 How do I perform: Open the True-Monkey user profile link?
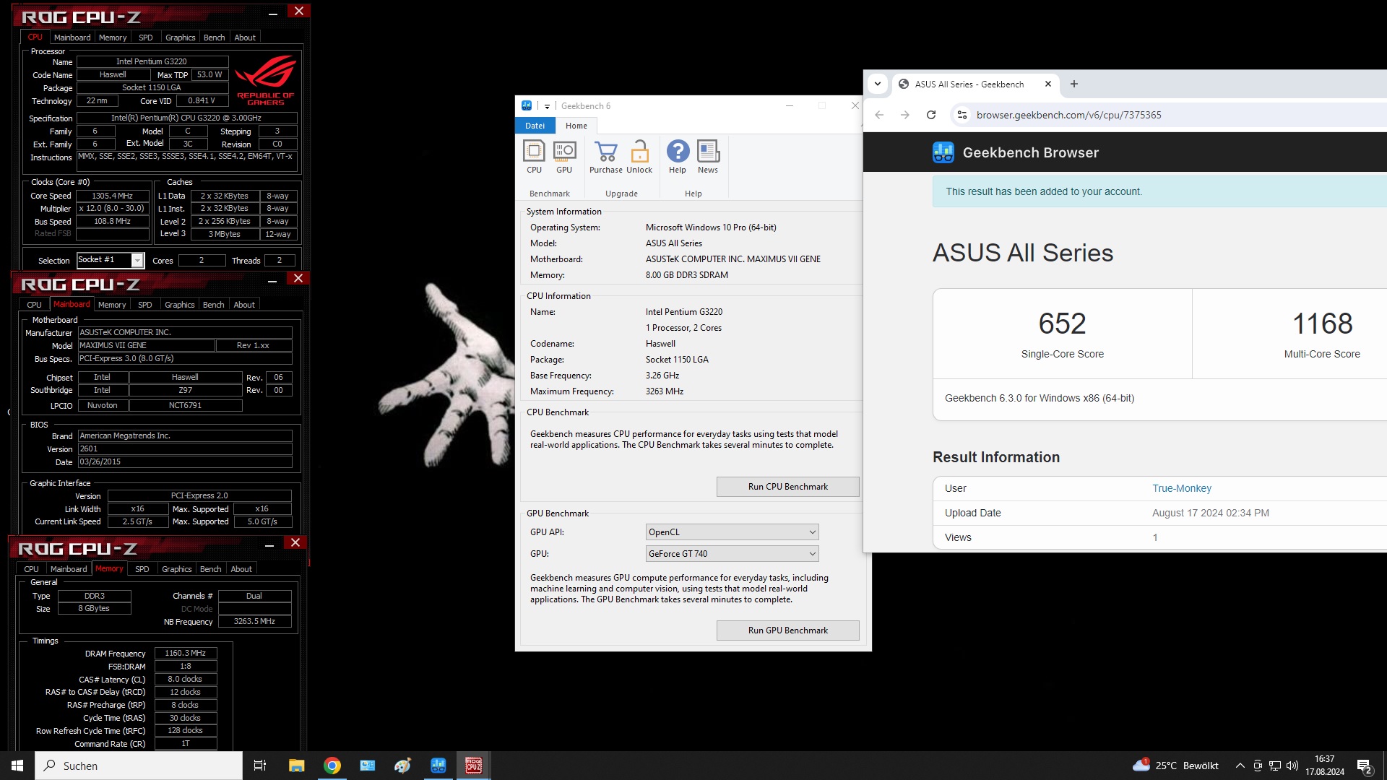[x=1182, y=488]
